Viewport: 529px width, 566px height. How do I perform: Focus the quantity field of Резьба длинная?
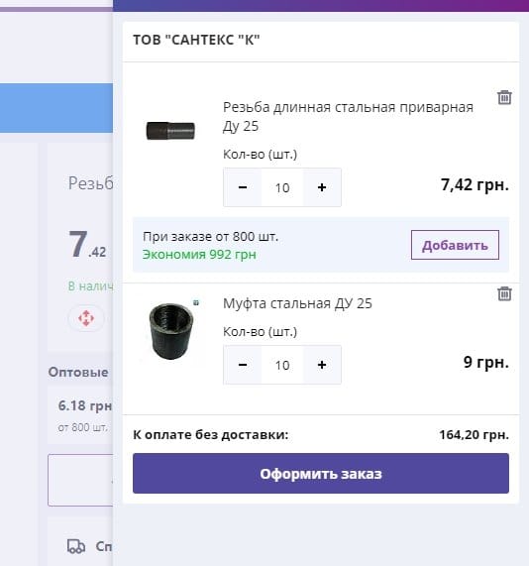pyautogui.click(x=282, y=187)
